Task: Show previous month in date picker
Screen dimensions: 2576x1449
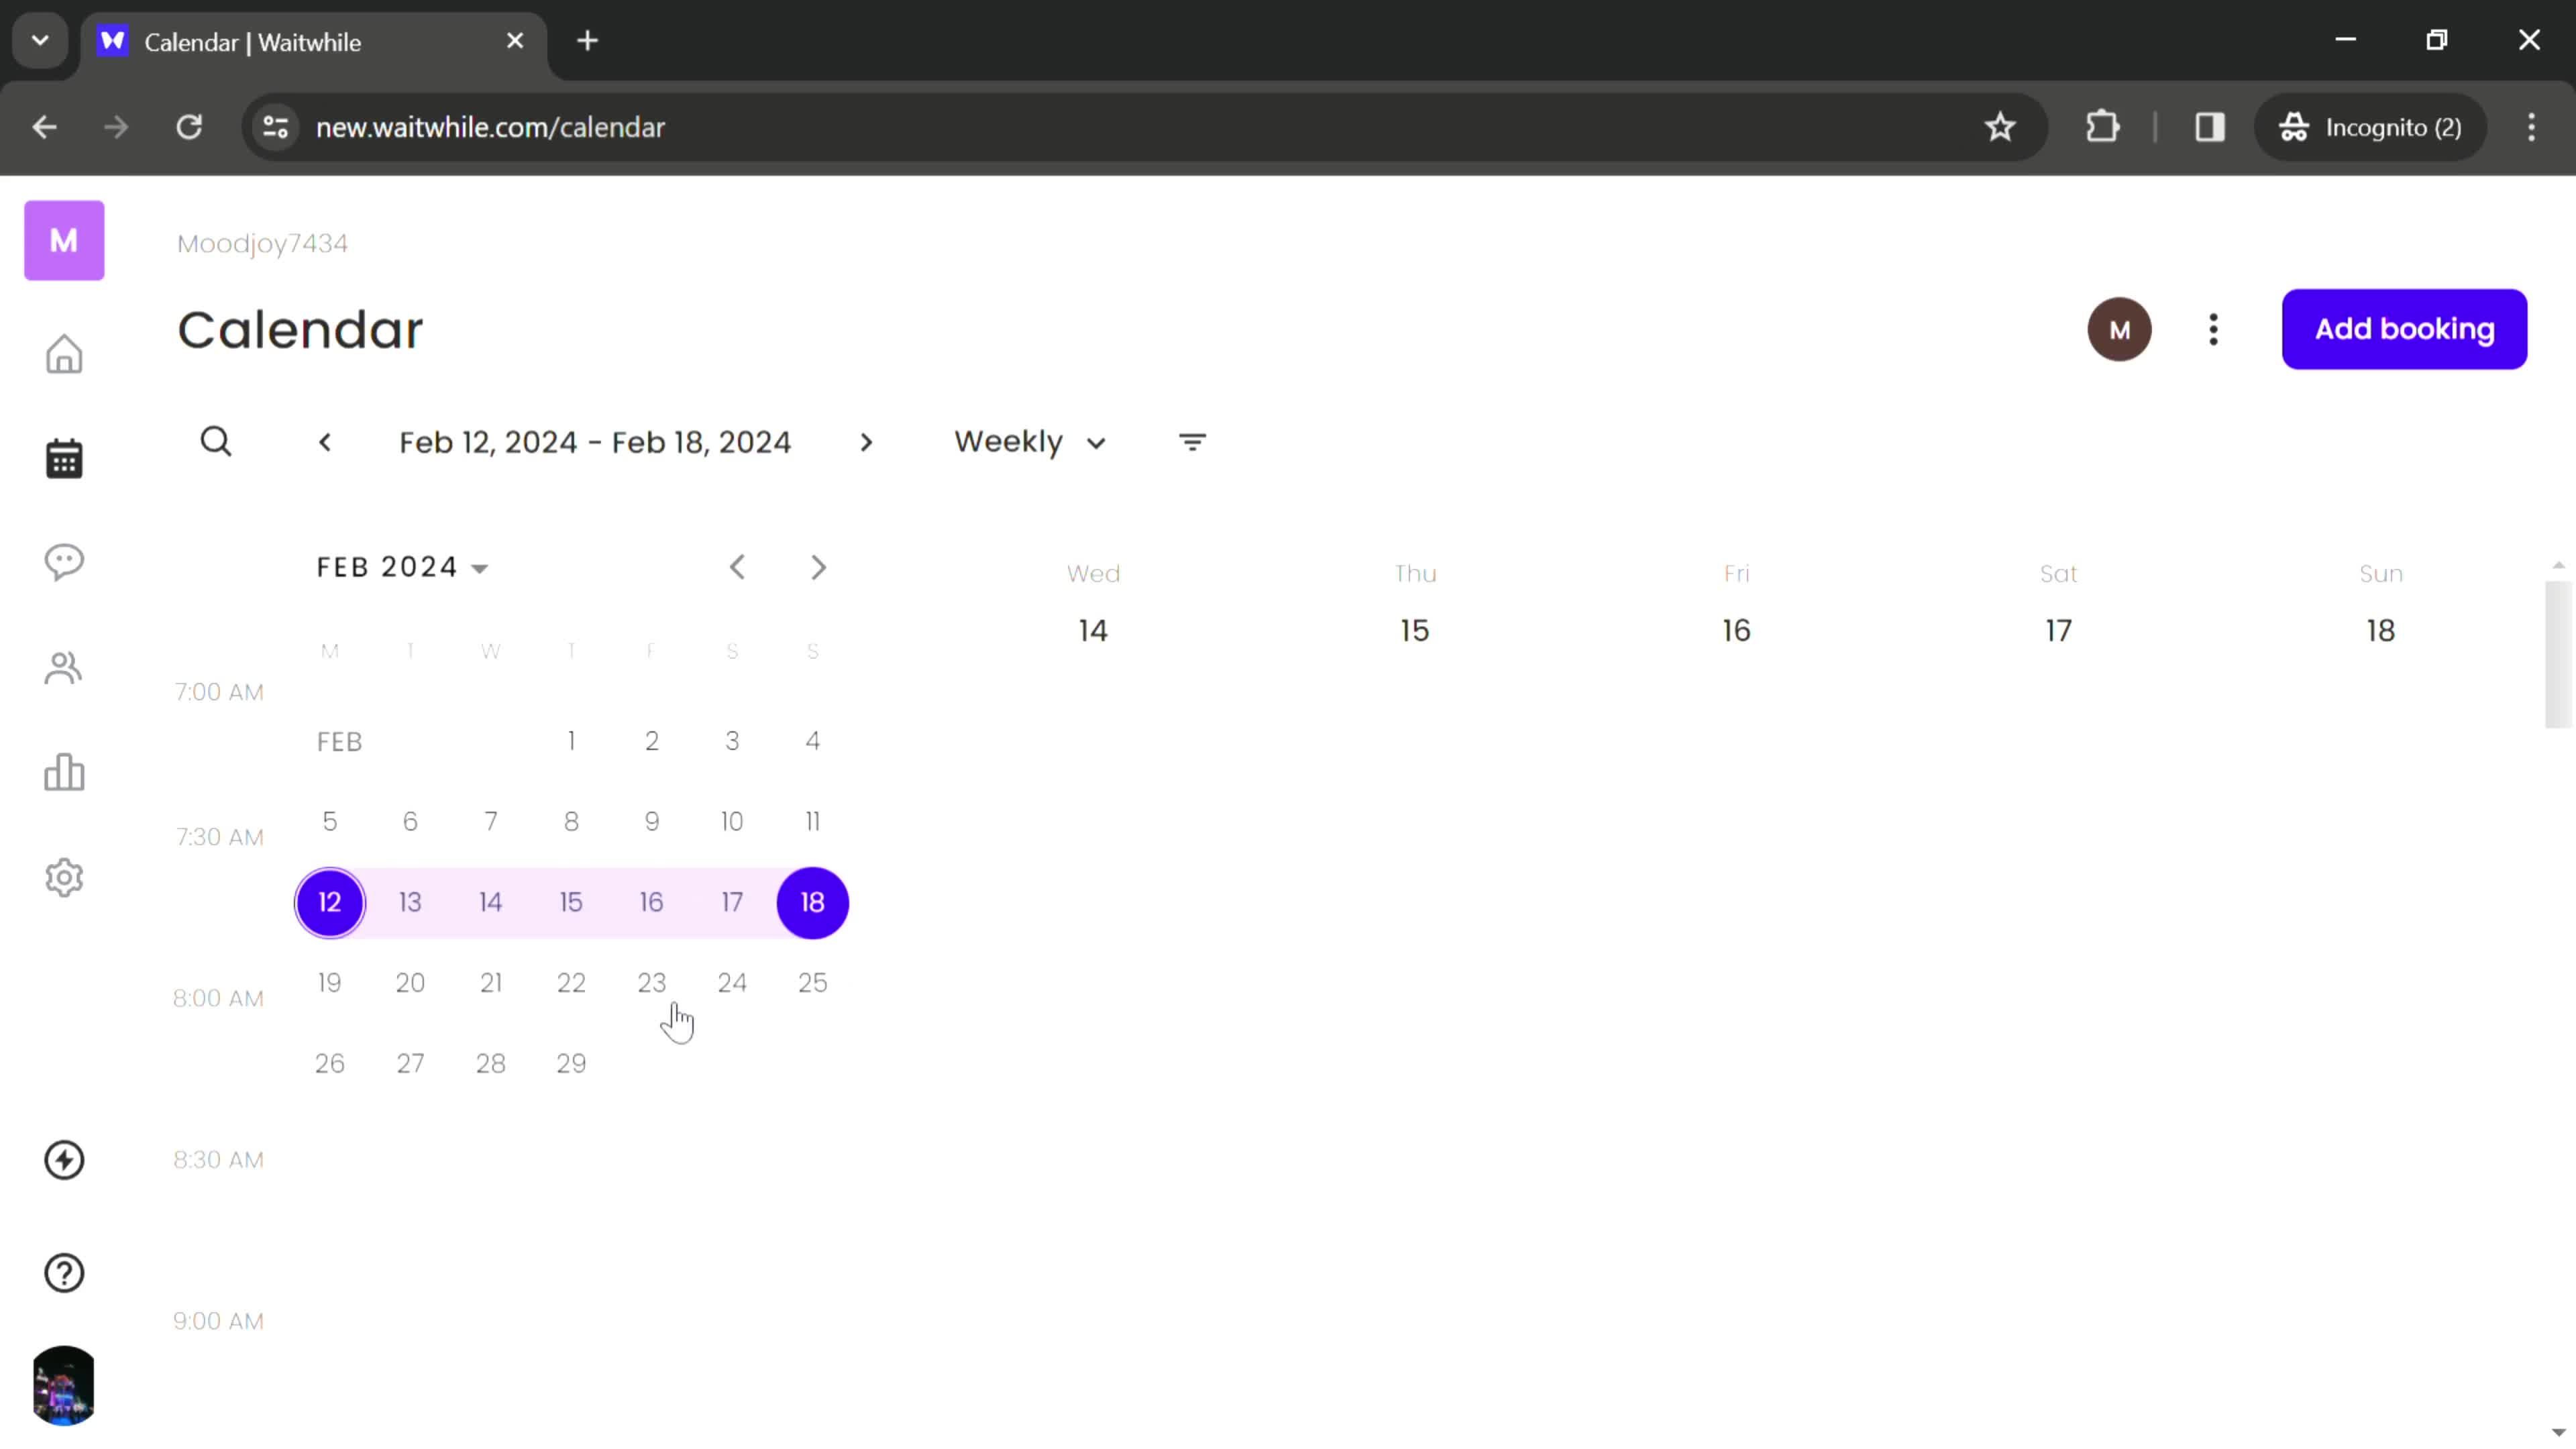Action: pyautogui.click(x=737, y=567)
